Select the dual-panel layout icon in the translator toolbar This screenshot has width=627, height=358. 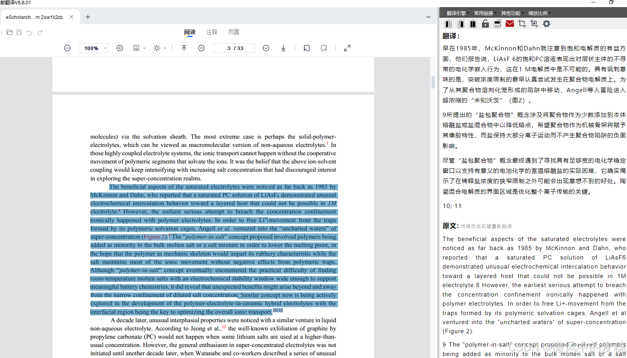[473, 24]
